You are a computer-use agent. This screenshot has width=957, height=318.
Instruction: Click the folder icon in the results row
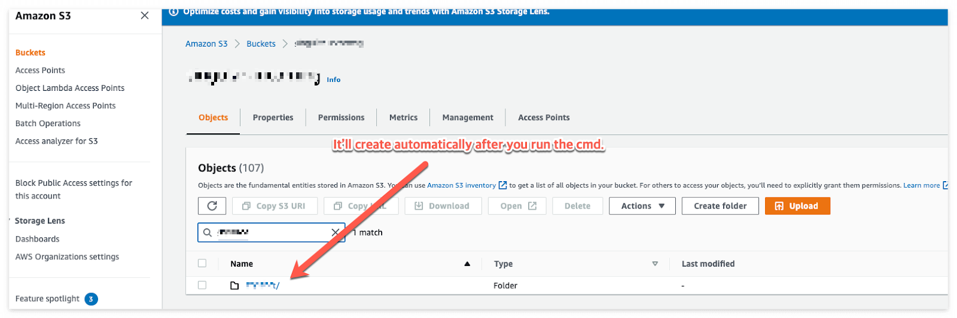click(234, 286)
